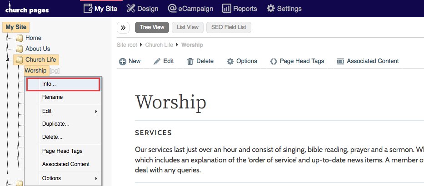The height and width of the screenshot is (186, 424).
Task: Open the Settings gear icon
Action: 271,8
